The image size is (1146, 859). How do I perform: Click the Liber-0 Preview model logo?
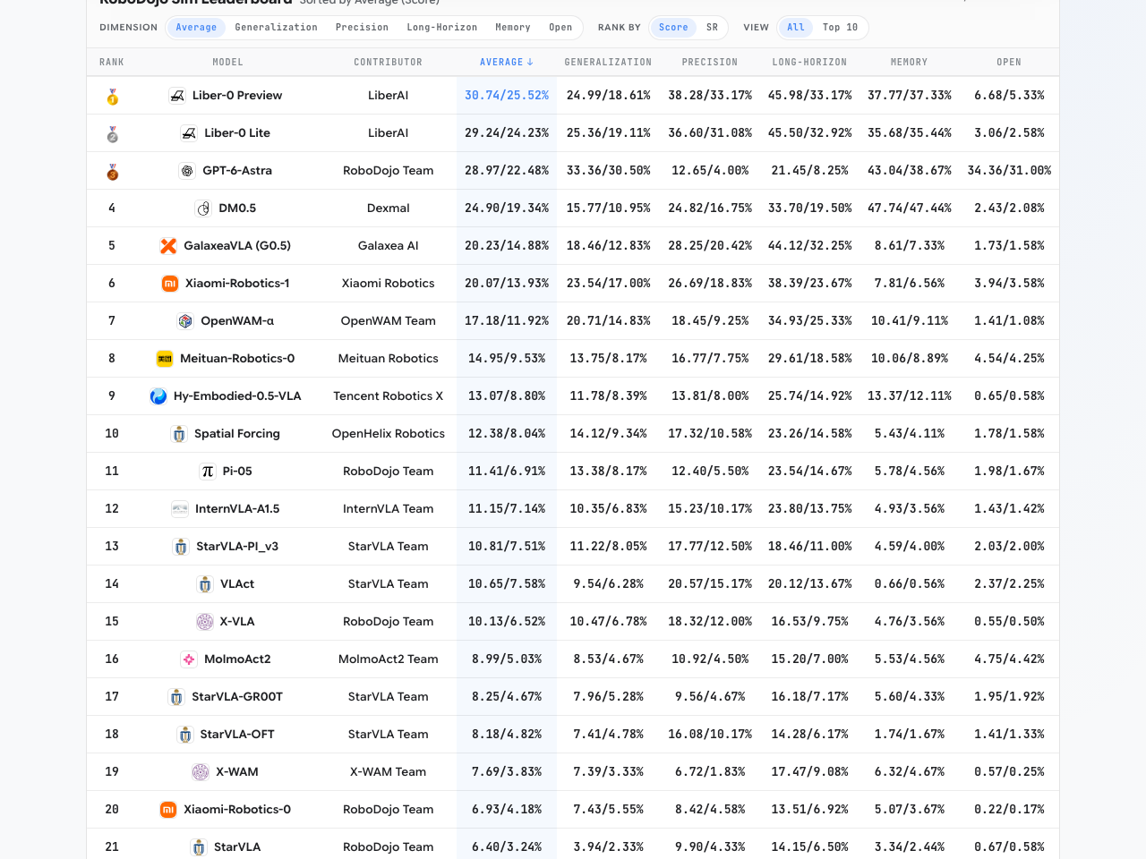pos(177,96)
